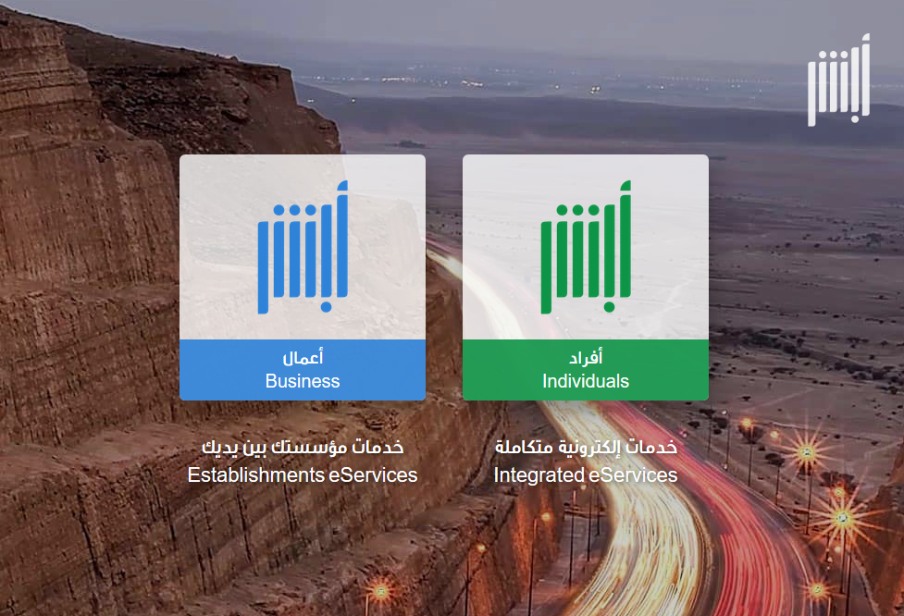Open the green Individuals portal button
This screenshot has width=904, height=616.
coord(586,370)
